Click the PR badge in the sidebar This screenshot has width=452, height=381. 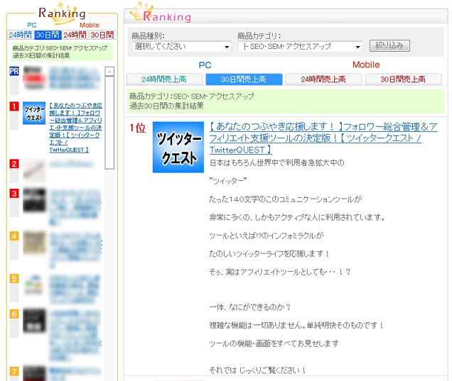[14, 71]
